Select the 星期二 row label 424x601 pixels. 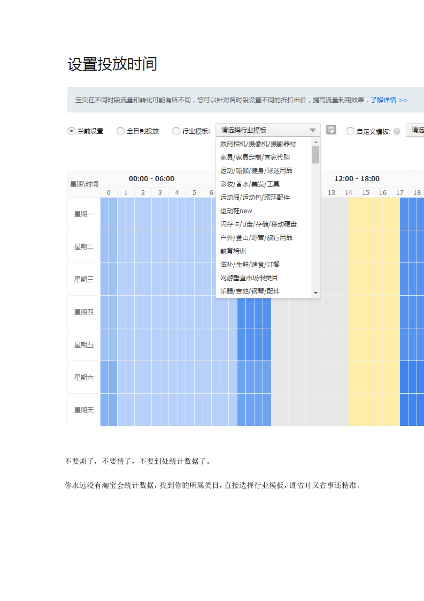click(84, 247)
